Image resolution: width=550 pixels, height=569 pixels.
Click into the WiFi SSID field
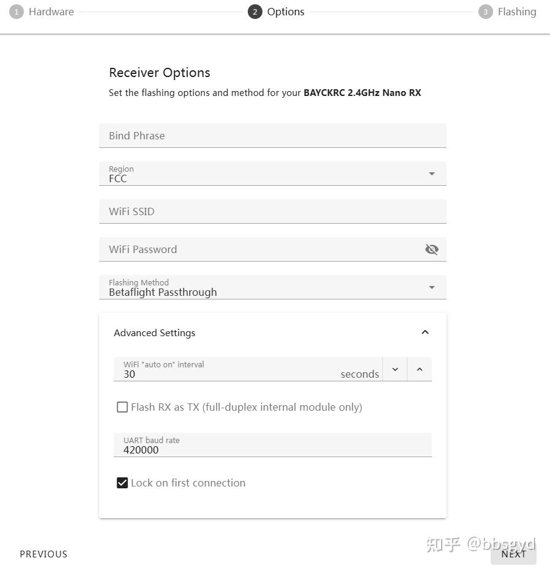272,211
